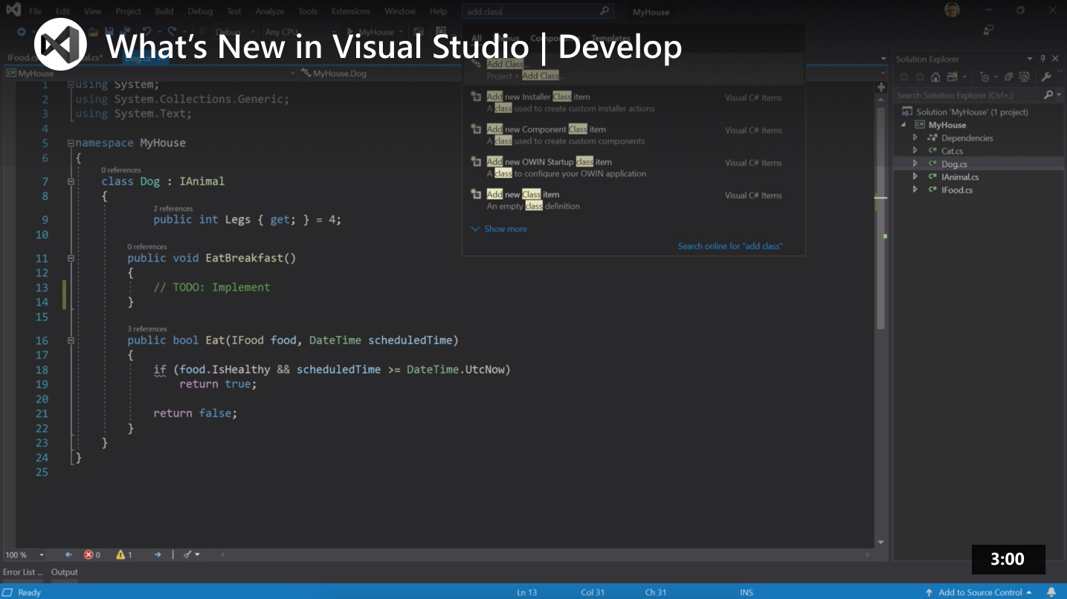The width and height of the screenshot is (1067, 599).
Task: Click the red error count icon
Action: [88, 554]
